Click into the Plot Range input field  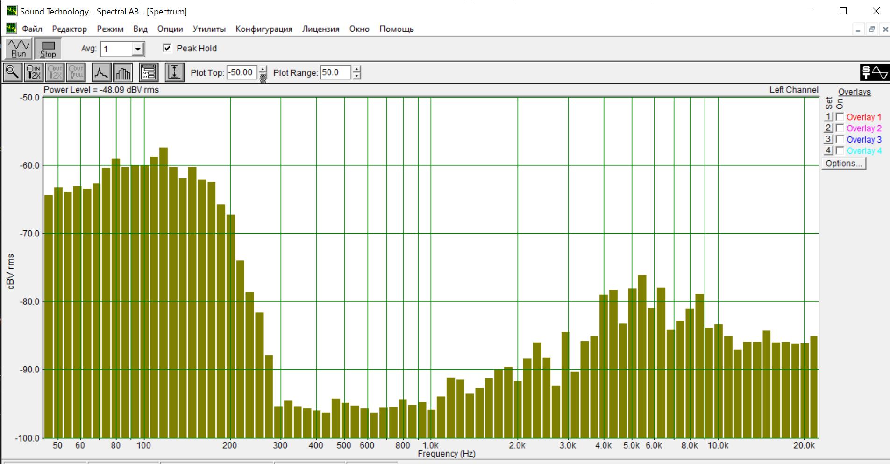336,72
